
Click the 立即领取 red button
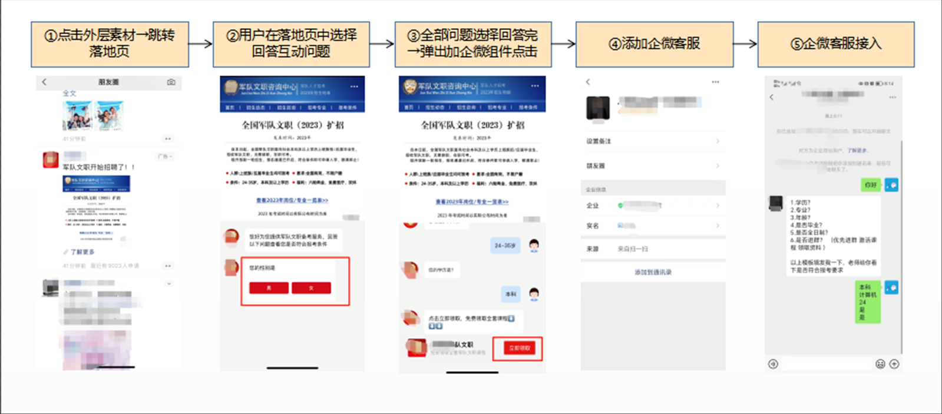pyautogui.click(x=519, y=348)
